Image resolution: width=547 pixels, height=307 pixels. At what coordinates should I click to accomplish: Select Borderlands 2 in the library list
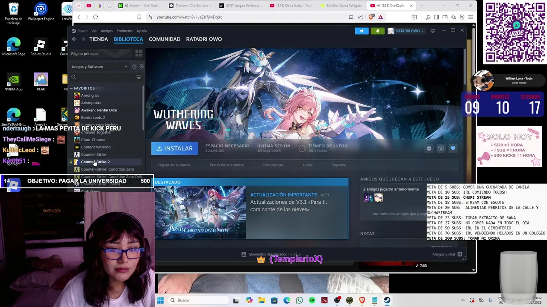click(93, 118)
